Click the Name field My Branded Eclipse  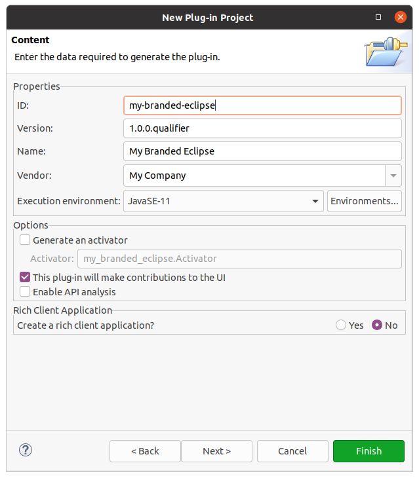[262, 151]
